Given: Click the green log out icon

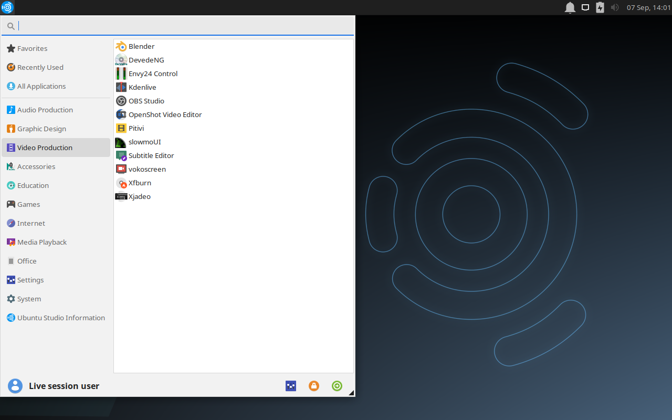Looking at the screenshot, I should 337,386.
